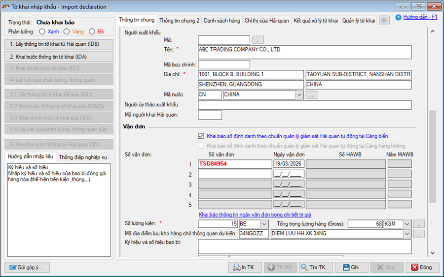Open the KGM weight unit dropdown
Viewport: 444px width, 277px height.
coord(407,224)
